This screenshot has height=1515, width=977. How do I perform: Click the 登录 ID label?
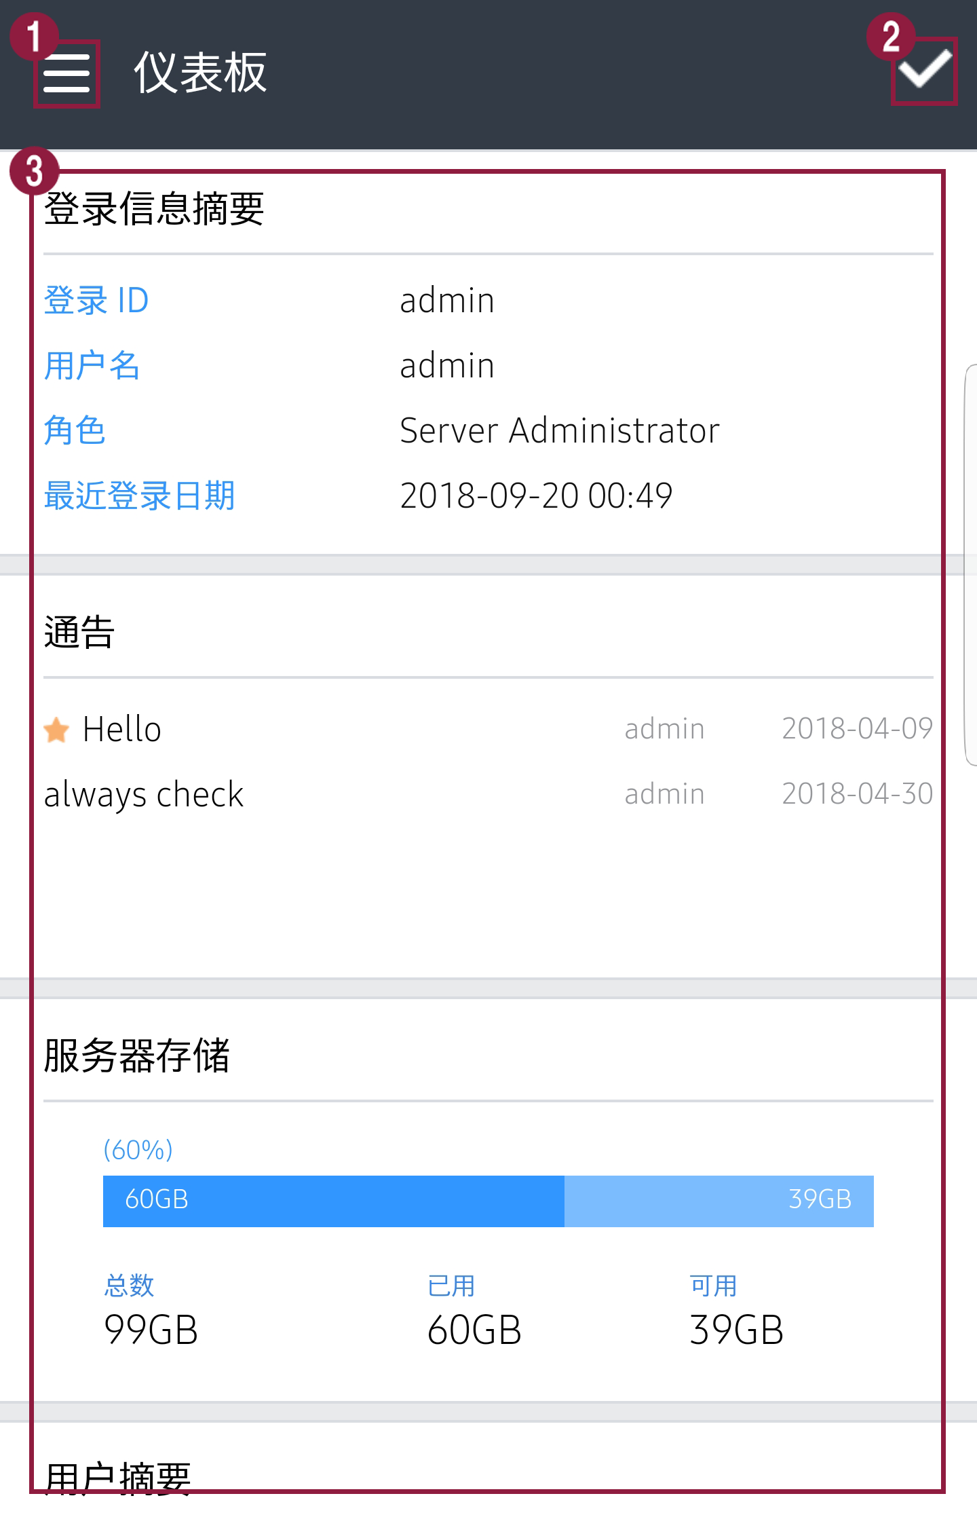(96, 300)
